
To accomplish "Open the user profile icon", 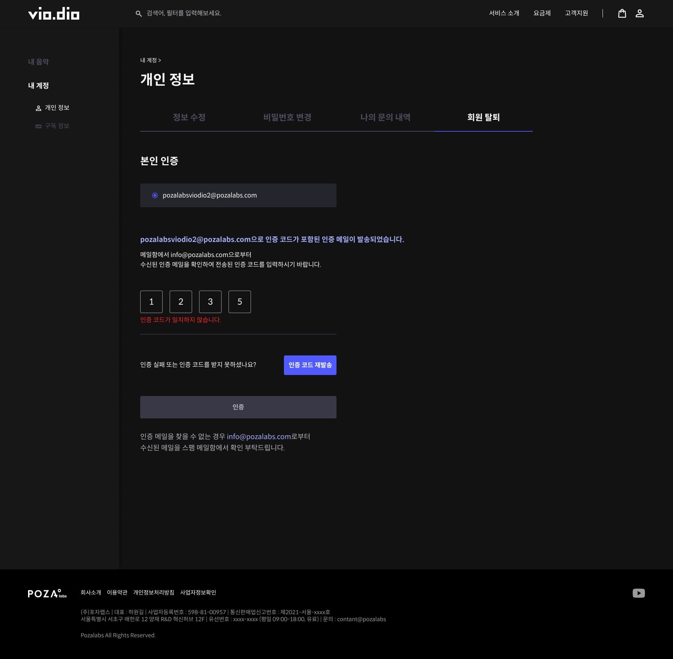I will tap(640, 14).
